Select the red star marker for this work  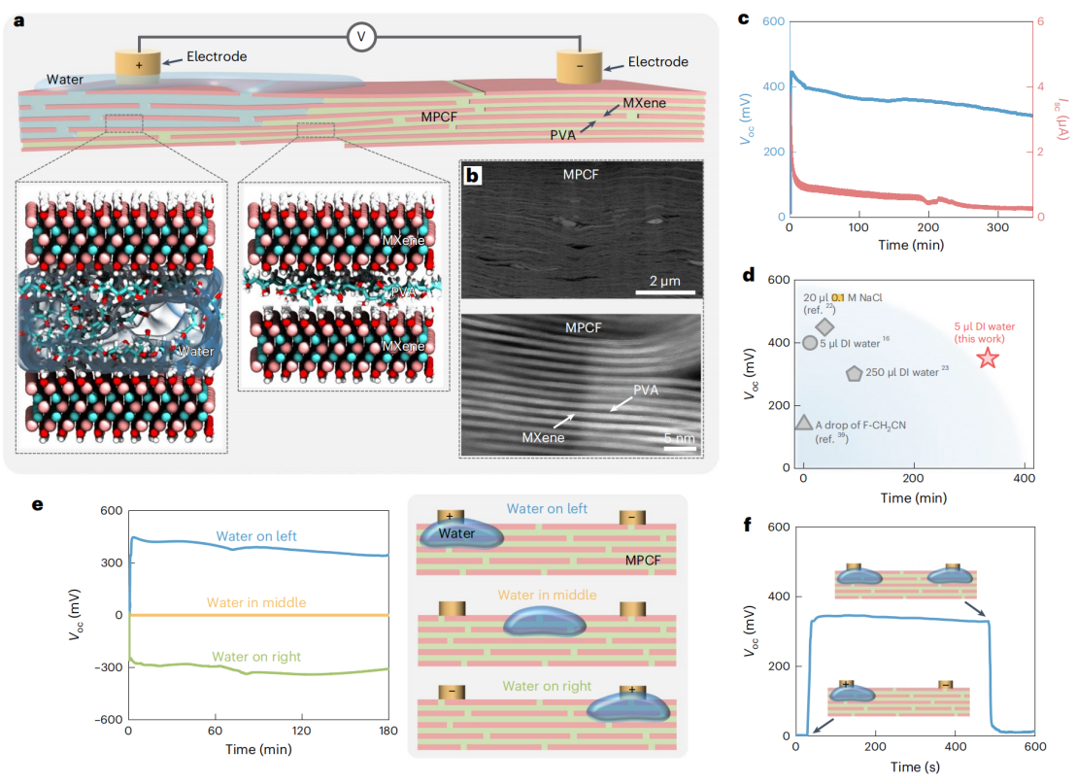(988, 358)
